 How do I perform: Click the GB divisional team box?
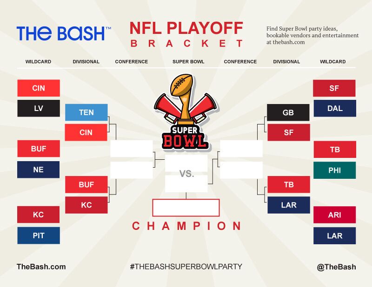click(x=288, y=112)
